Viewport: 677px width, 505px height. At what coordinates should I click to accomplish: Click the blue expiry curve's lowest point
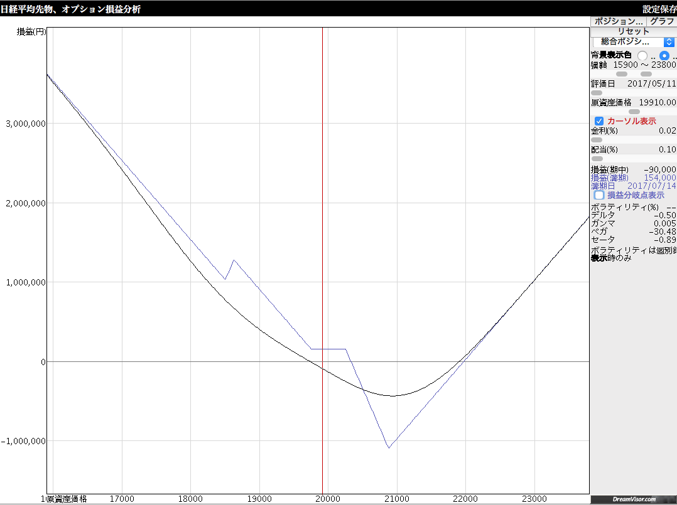(389, 448)
